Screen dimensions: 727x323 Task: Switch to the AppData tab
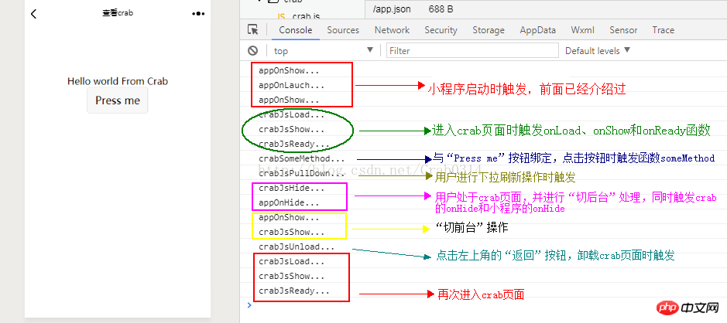click(538, 29)
